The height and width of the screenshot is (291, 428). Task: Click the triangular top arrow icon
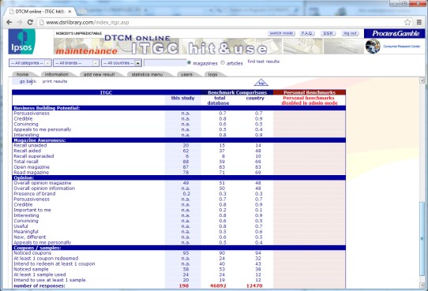(261, 83)
